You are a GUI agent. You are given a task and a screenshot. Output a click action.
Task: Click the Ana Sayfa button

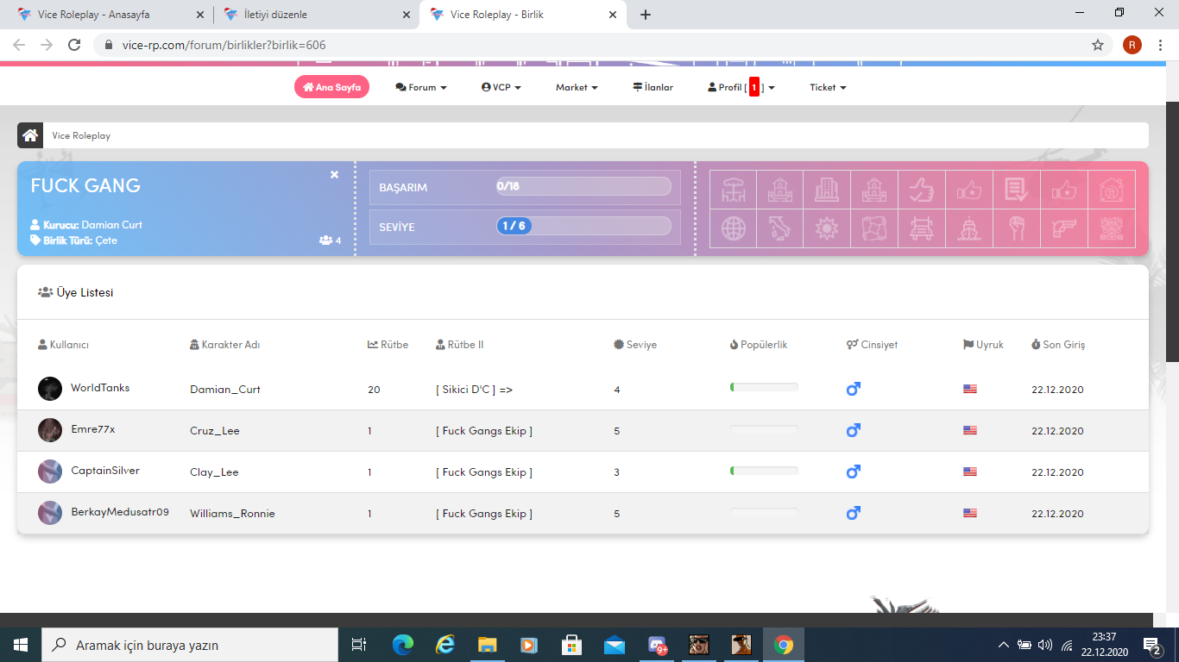click(331, 87)
